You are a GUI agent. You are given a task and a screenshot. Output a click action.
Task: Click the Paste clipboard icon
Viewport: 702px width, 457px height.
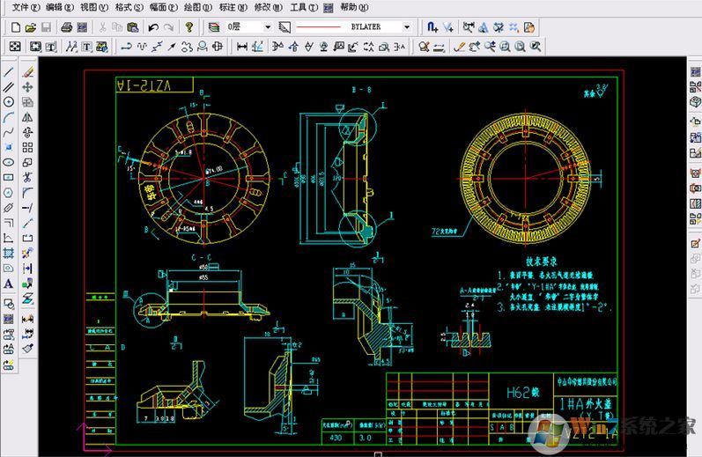(133, 27)
